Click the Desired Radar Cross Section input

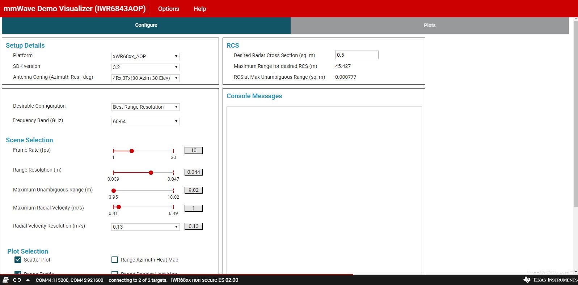[x=357, y=55]
